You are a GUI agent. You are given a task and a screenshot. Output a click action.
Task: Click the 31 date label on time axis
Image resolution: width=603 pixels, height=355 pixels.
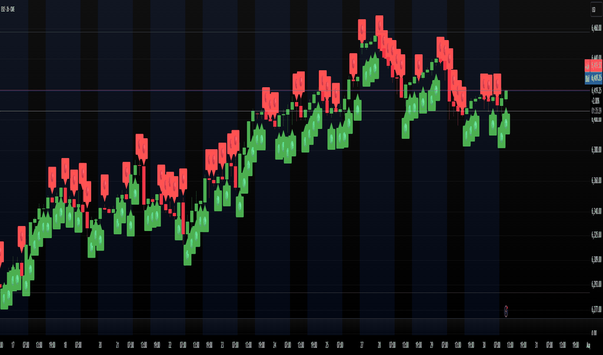[x=536, y=345]
